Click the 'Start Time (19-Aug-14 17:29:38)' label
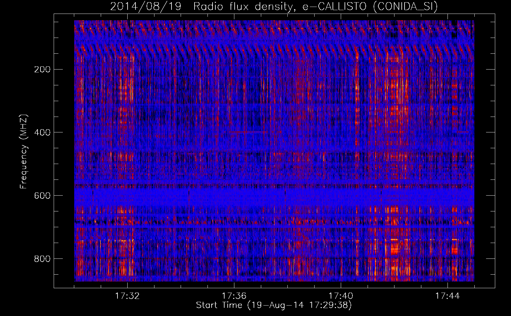Screen dimensions: 511x316 [x=274, y=305]
